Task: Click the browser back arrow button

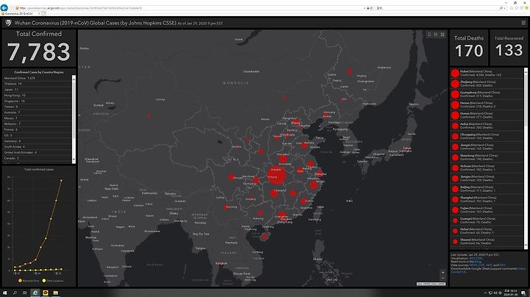Action: pos(4,8)
